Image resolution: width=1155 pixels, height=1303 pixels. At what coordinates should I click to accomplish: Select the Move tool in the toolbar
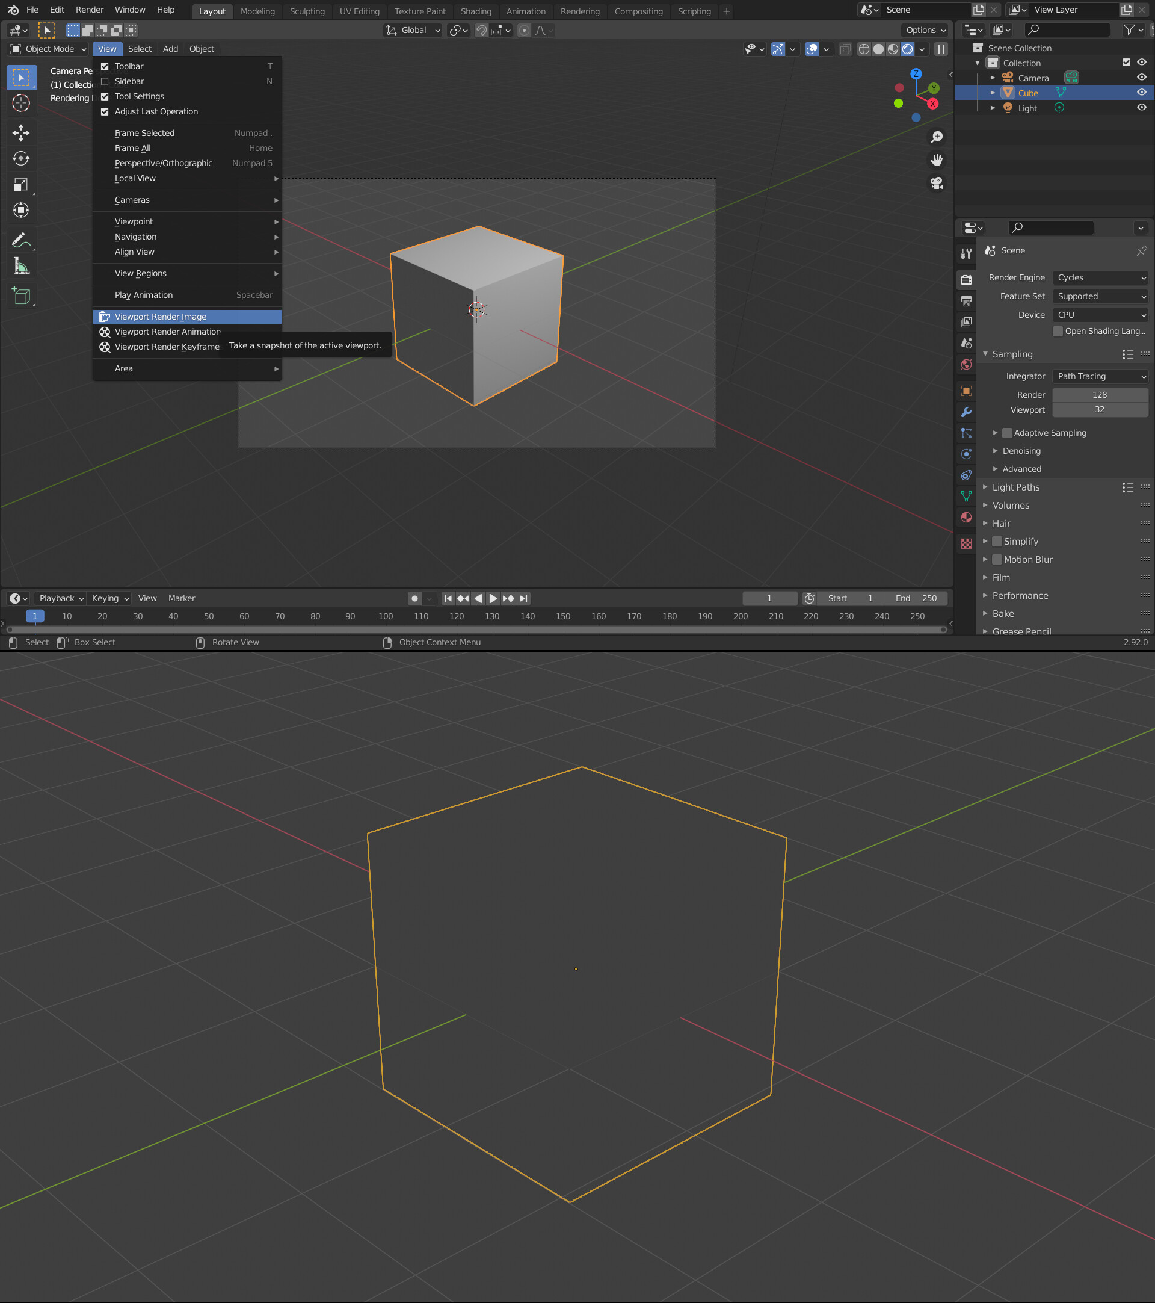pyautogui.click(x=21, y=132)
